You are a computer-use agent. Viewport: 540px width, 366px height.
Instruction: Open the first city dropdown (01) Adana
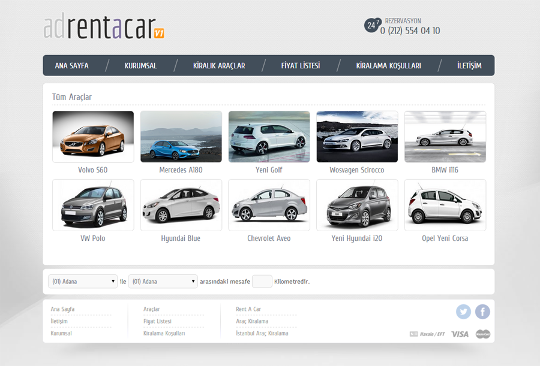[x=83, y=282]
